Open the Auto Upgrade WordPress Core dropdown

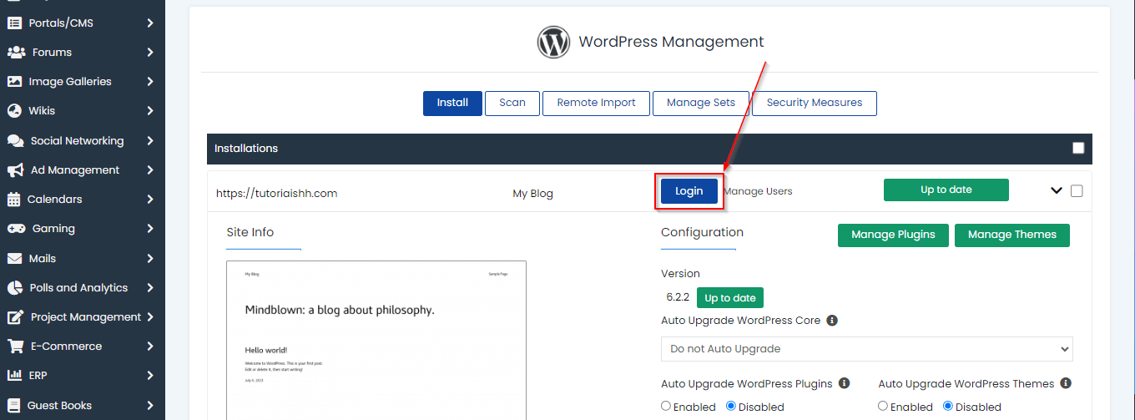[x=866, y=349]
